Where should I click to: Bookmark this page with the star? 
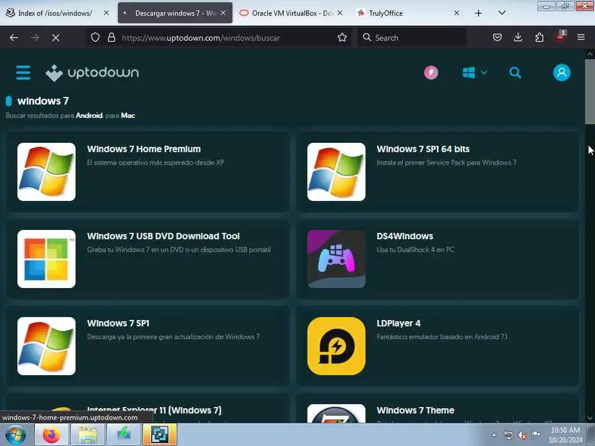coord(342,38)
